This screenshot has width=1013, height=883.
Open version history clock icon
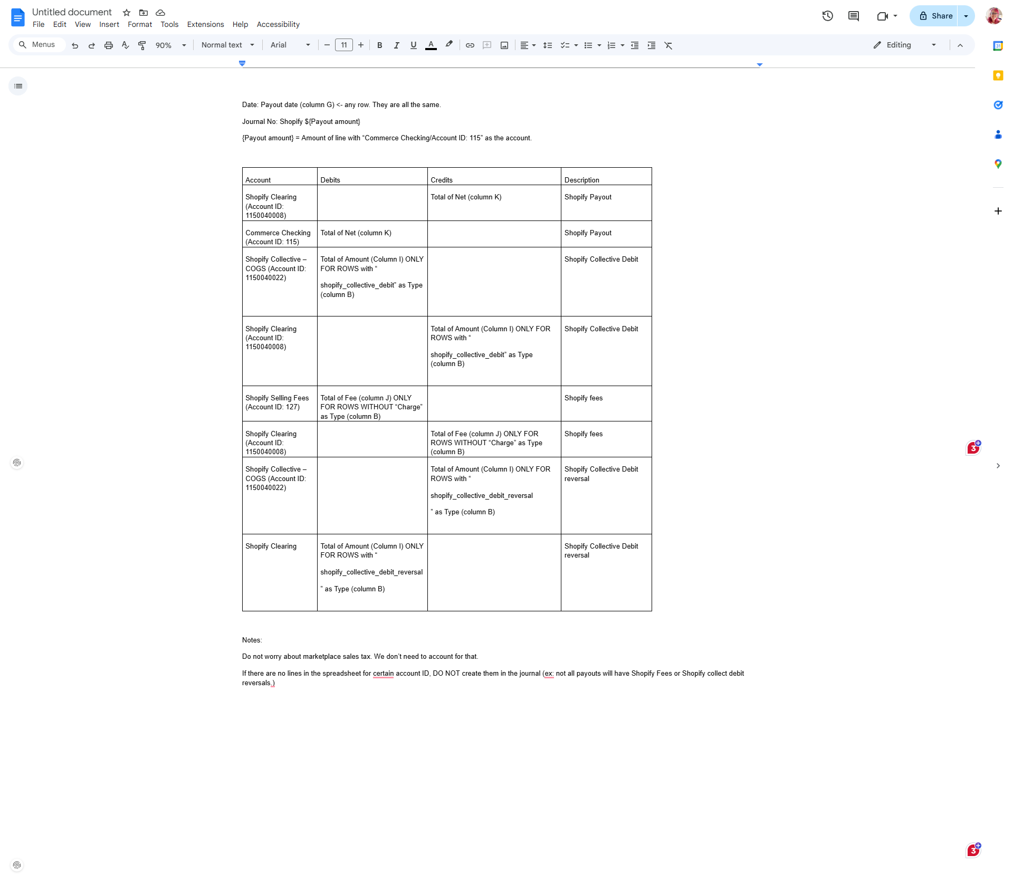pyautogui.click(x=827, y=16)
